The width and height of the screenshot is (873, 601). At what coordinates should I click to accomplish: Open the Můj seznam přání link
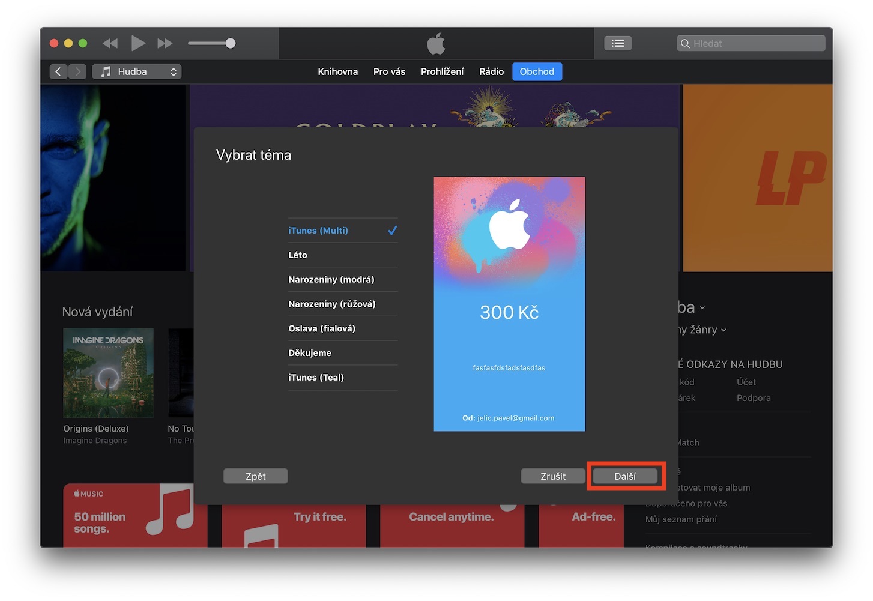[681, 519]
